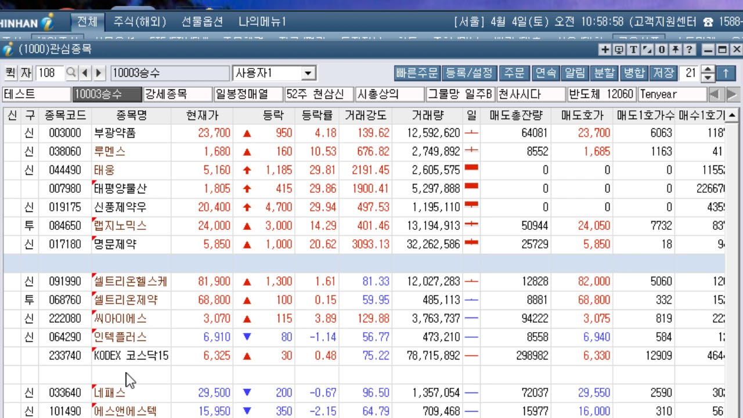Click the T font icon in title bar
The width and height of the screenshot is (743, 418).
pos(633,50)
